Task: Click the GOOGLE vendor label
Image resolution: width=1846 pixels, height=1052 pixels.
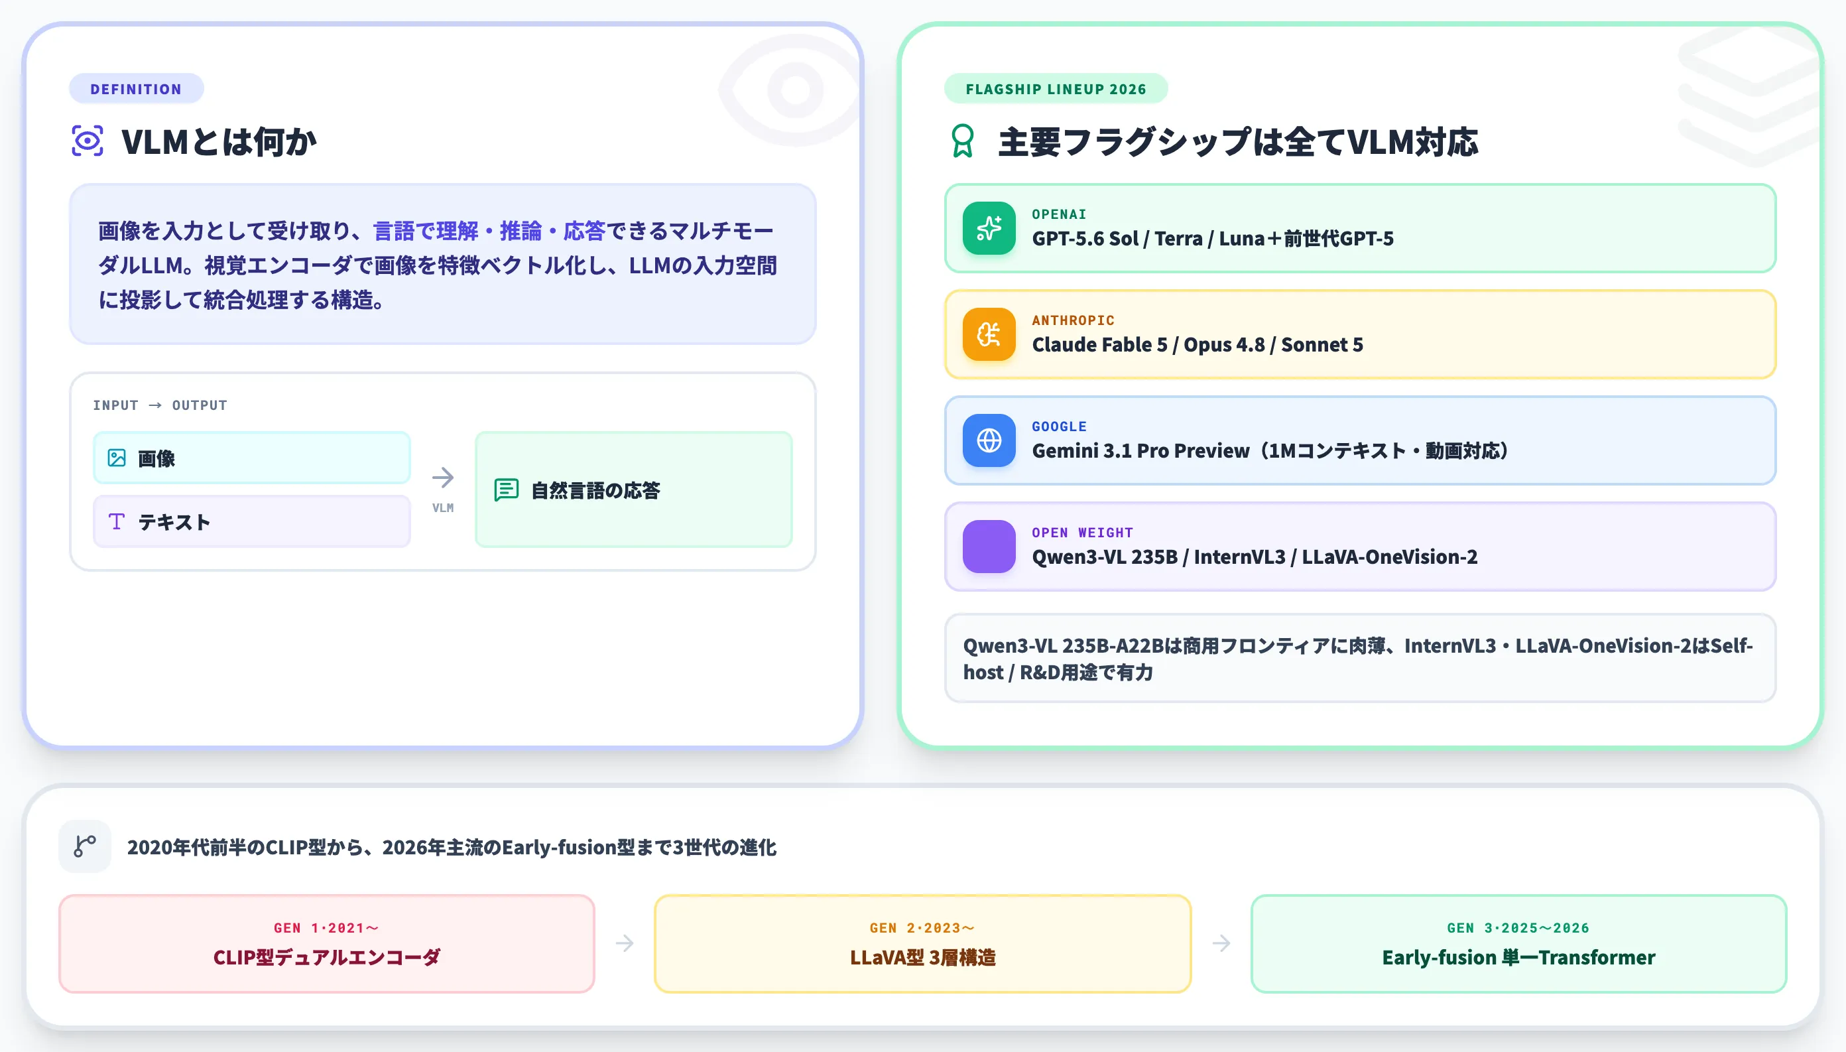Action: coord(1059,427)
